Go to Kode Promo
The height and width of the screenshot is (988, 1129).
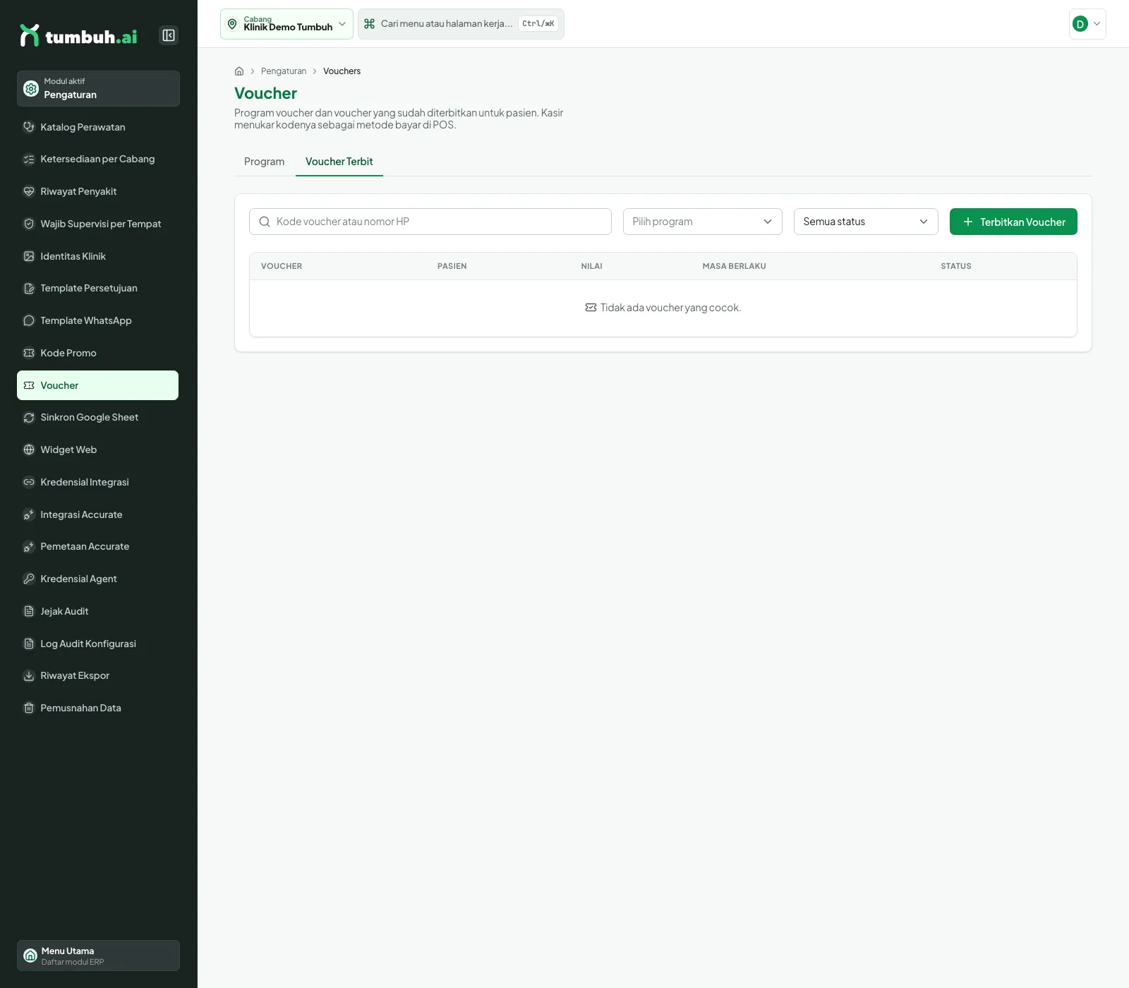(x=97, y=353)
